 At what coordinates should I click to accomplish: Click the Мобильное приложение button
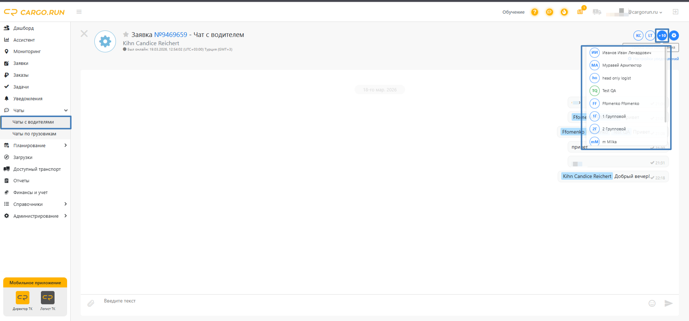point(35,283)
